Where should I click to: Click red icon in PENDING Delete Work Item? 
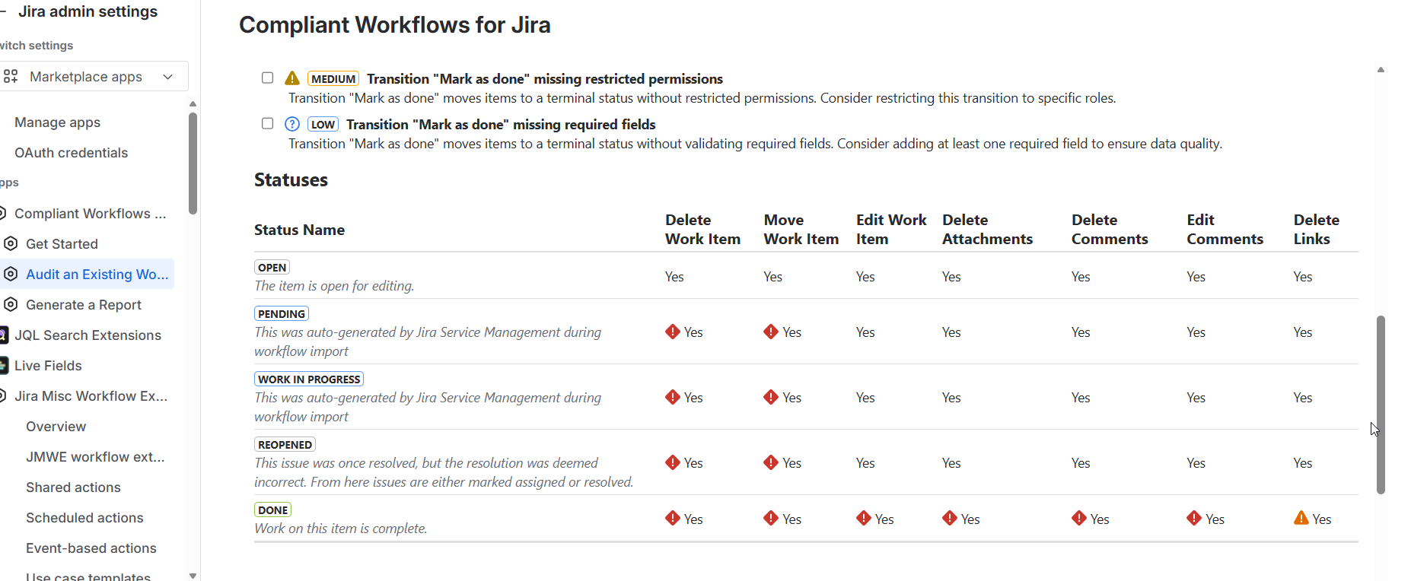(x=673, y=332)
